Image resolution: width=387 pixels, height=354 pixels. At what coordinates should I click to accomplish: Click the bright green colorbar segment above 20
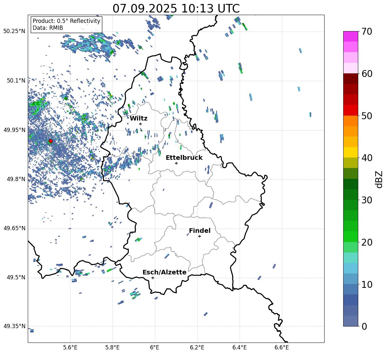[350, 236]
